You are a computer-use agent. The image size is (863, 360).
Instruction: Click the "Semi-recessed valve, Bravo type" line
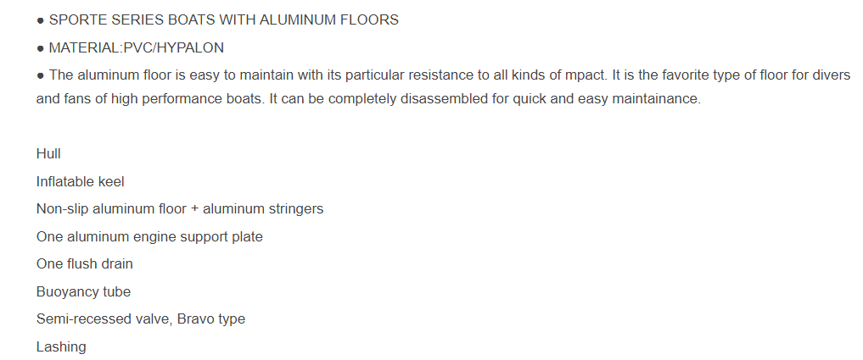pos(141,318)
